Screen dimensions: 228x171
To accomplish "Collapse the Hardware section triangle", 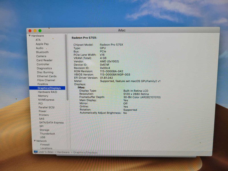I will tap(30, 36).
